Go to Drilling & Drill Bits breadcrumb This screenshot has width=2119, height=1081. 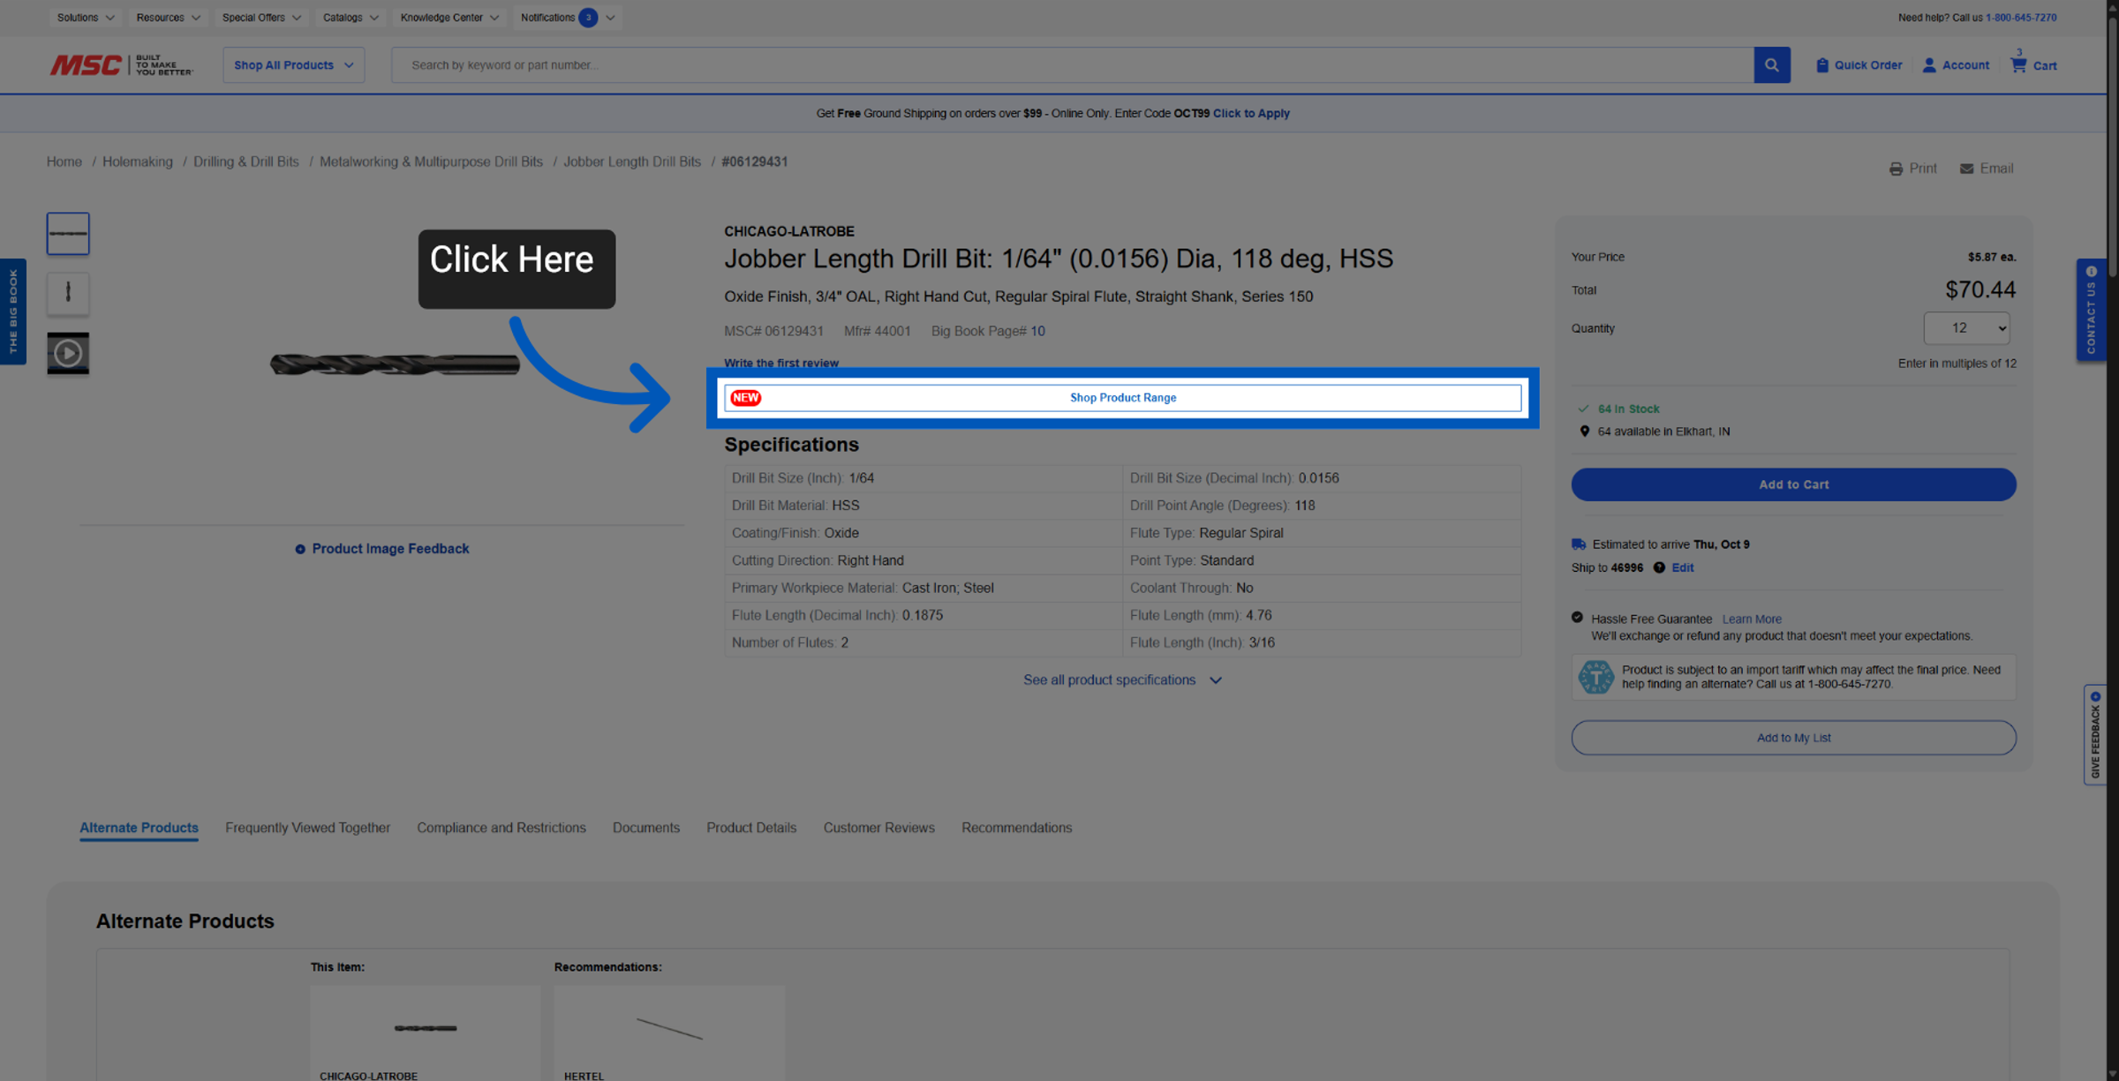246,161
